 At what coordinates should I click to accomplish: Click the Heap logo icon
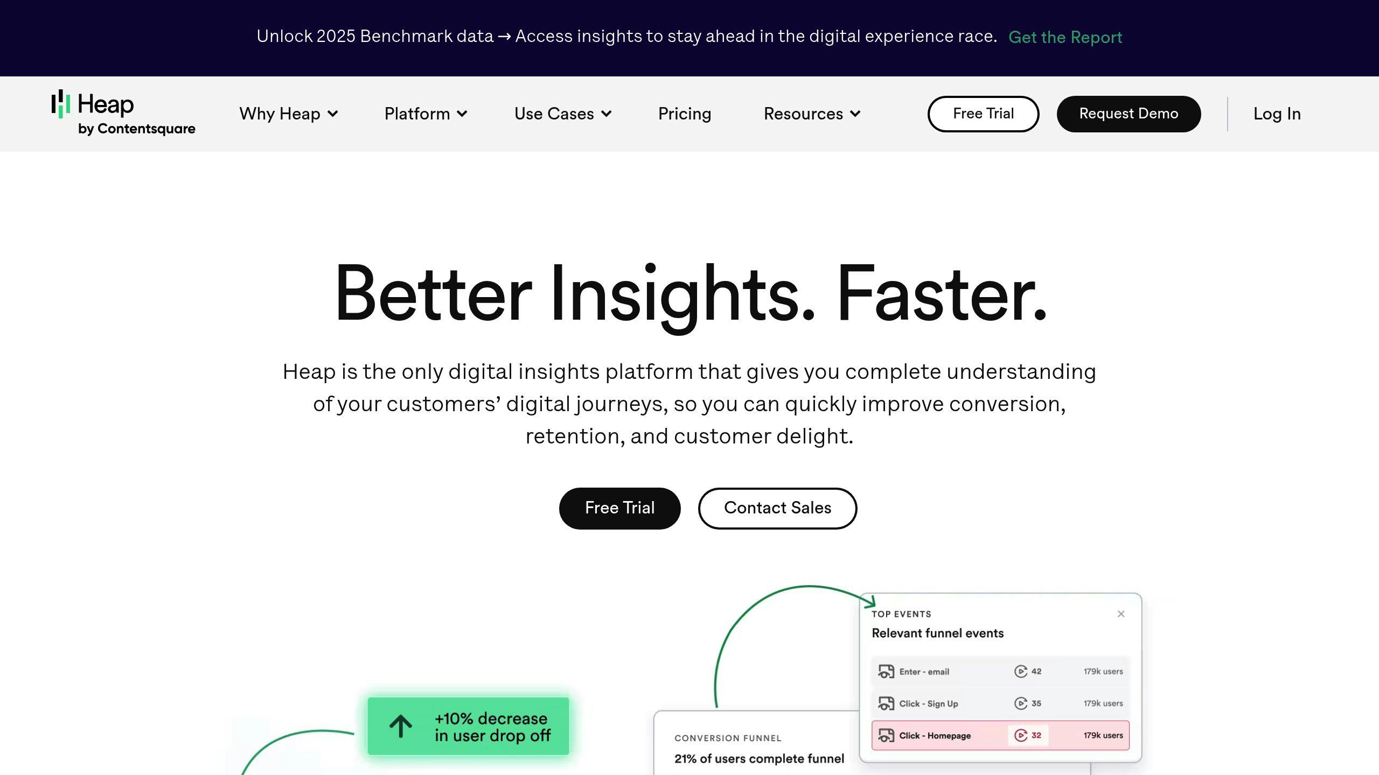tap(61, 104)
